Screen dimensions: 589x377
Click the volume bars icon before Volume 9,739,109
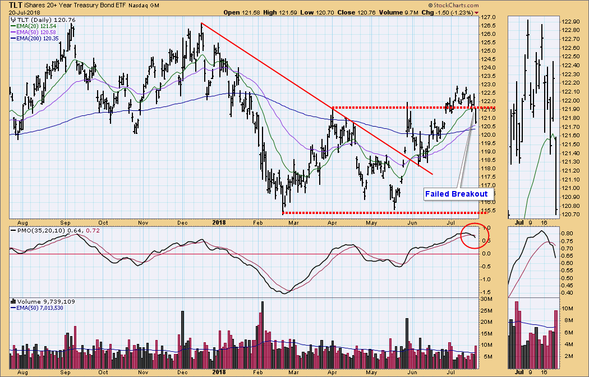(x=13, y=301)
